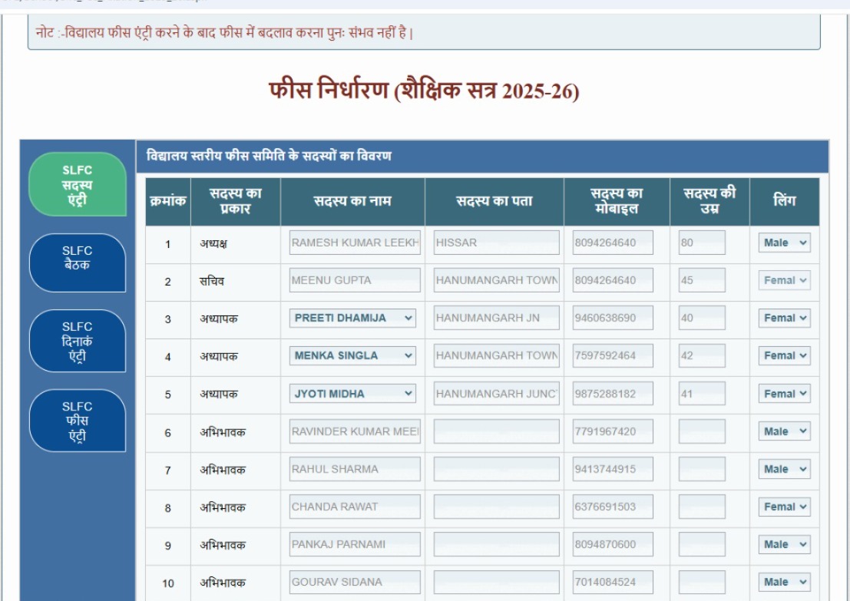This screenshot has width=850, height=601.
Task: Click the PANKAJ PARNAMI name field
Action: (355, 544)
